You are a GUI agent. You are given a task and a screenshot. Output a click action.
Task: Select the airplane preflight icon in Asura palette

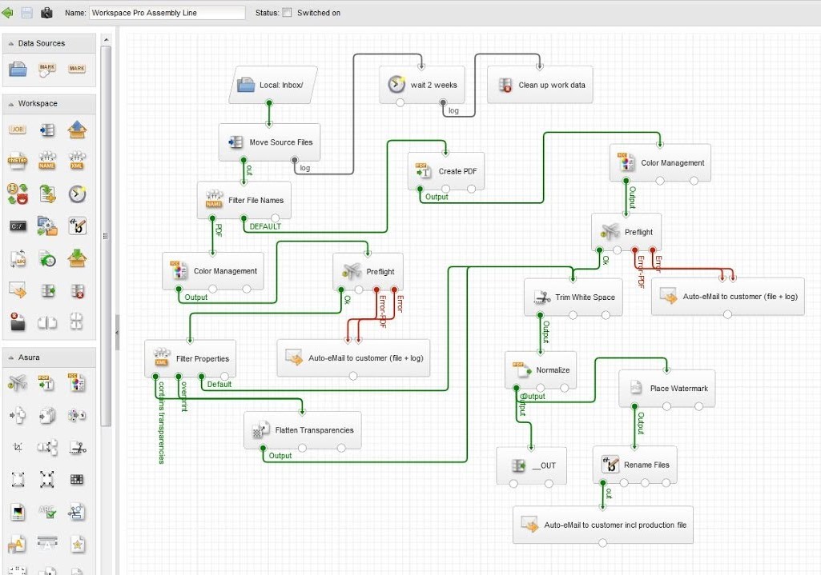pos(18,383)
